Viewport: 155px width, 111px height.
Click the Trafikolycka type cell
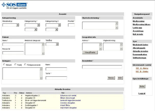click(7, 101)
